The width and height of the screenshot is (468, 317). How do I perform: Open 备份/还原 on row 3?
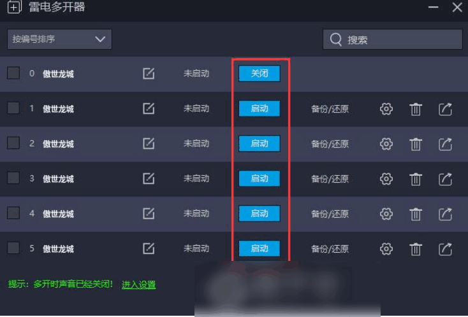[330, 179]
